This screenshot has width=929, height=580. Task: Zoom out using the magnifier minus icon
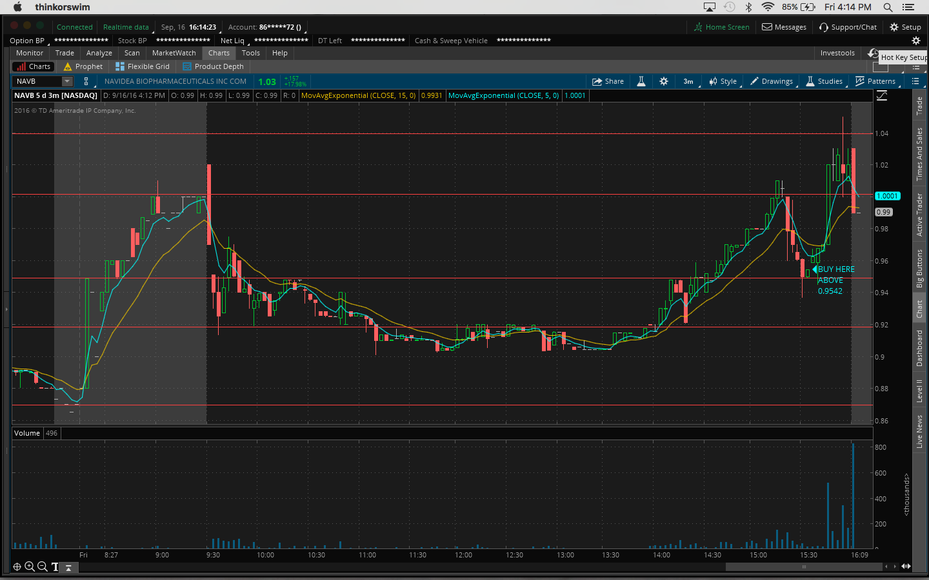[43, 566]
